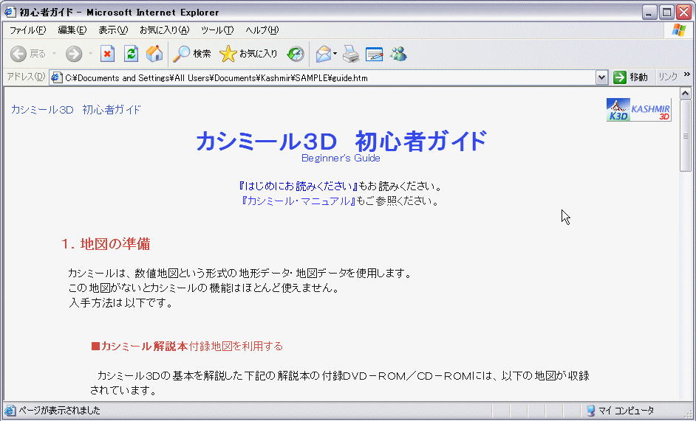Click the vertical scrollbar up arrow
The width and height of the screenshot is (696, 421).
(x=686, y=93)
